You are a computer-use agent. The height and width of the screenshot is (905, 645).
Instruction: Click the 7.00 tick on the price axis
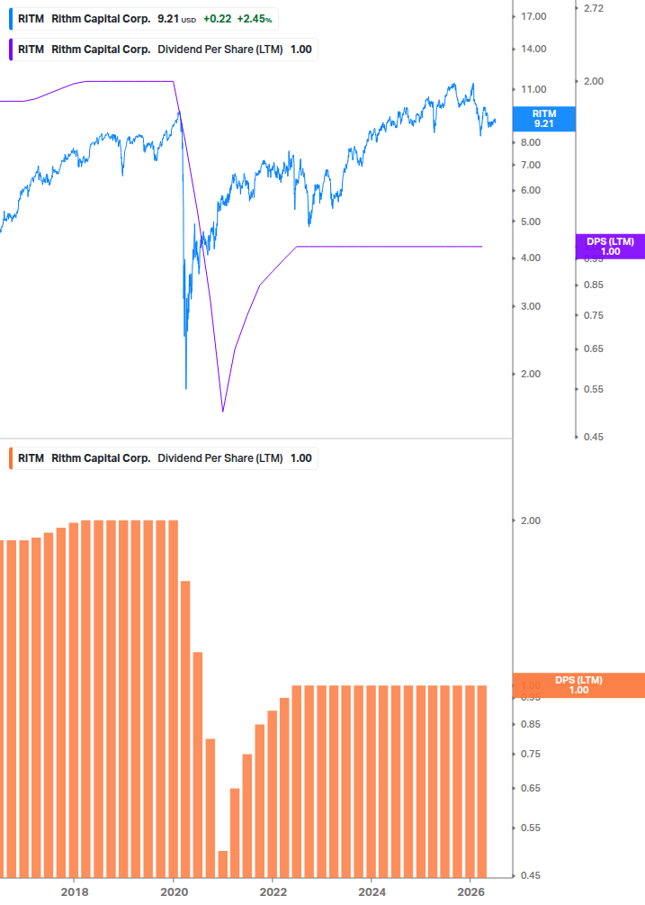(x=530, y=165)
